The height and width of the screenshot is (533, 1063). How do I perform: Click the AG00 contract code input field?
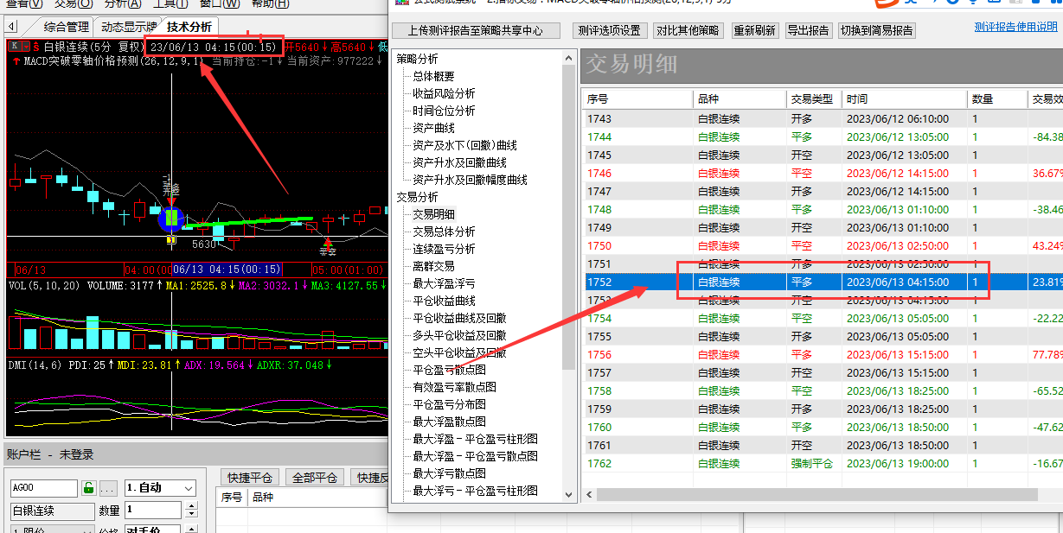(x=43, y=488)
